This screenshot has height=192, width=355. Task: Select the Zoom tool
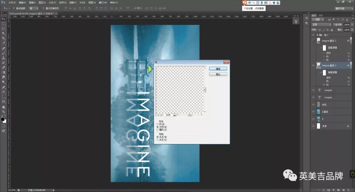pos(3,112)
